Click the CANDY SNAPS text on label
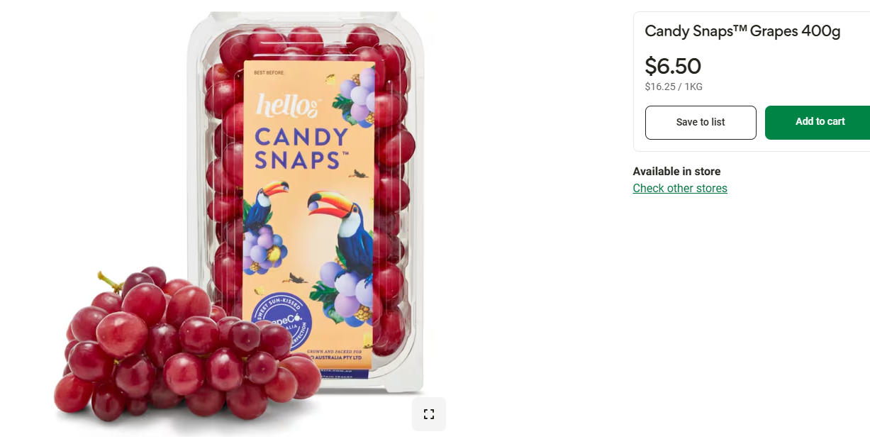Screen dimensions: 870x439 [x=301, y=148]
